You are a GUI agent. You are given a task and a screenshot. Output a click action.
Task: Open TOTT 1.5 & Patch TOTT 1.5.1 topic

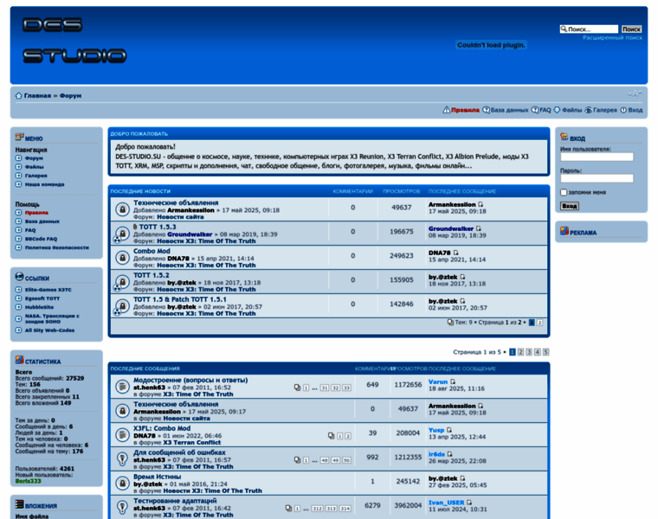[x=179, y=299]
